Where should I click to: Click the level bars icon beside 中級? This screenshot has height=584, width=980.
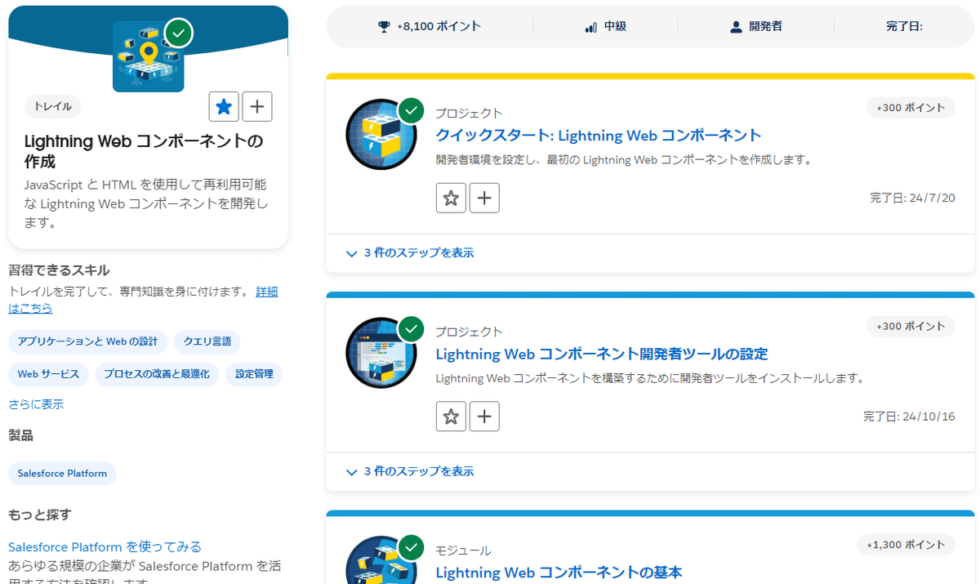591,27
